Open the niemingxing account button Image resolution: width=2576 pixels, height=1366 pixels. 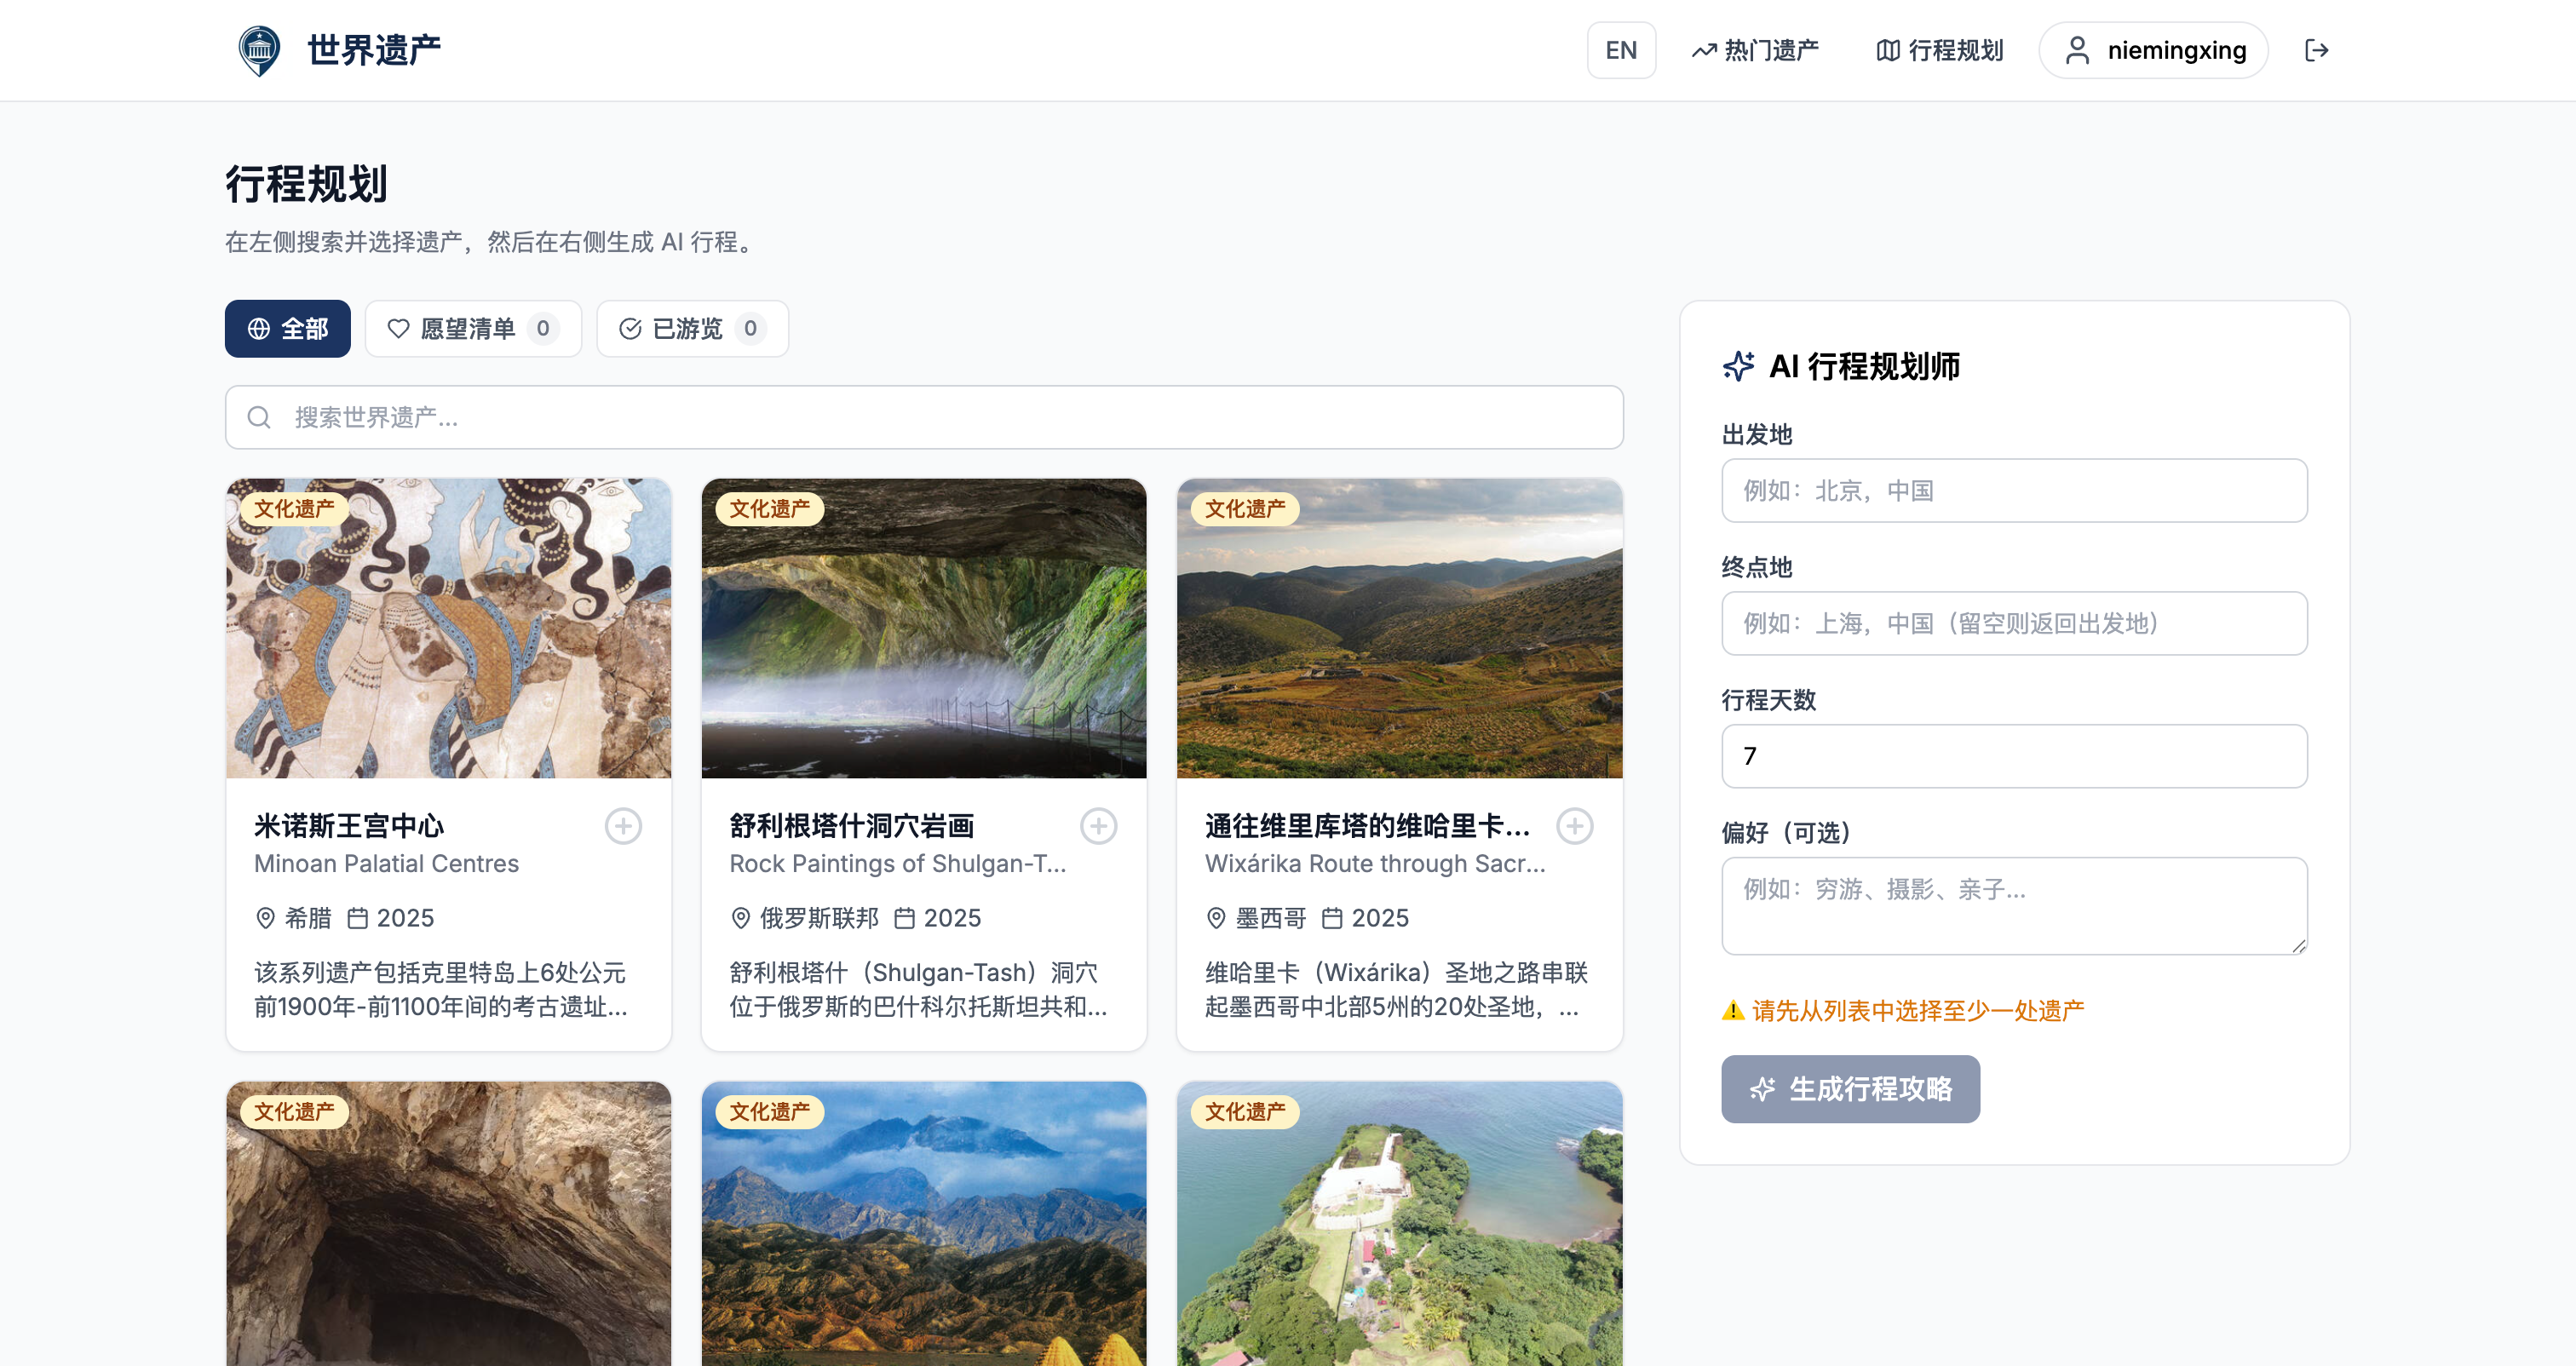2153,50
